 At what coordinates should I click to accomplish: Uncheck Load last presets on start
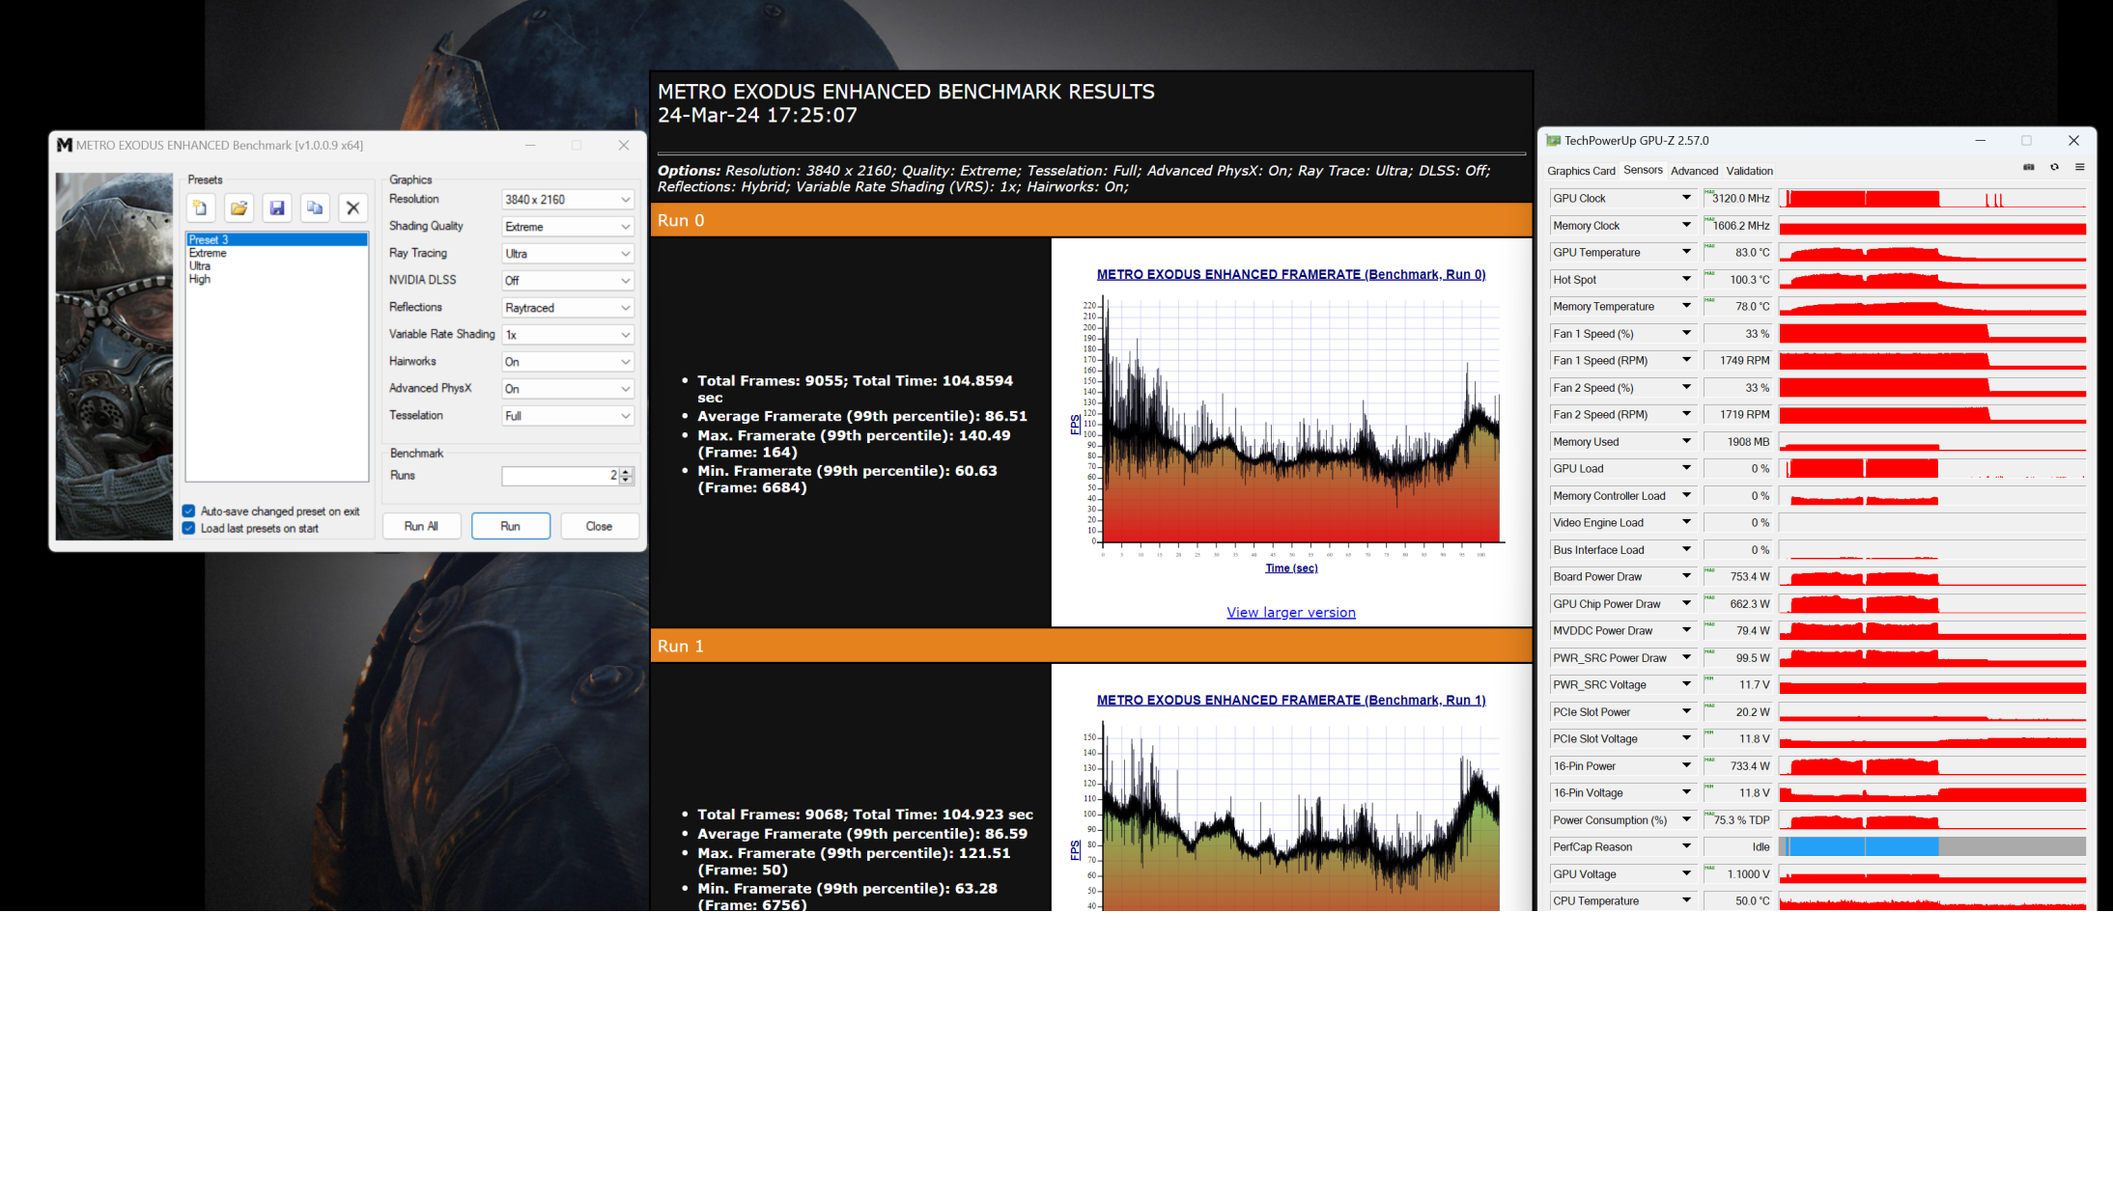tap(189, 528)
